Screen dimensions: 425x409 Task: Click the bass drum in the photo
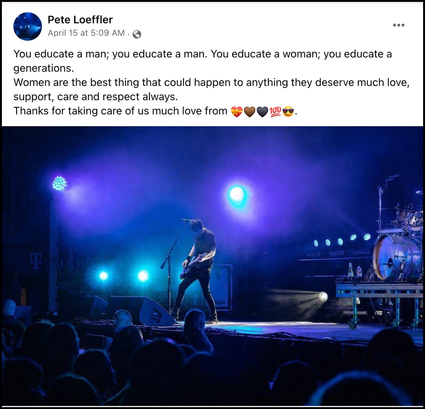pyautogui.click(x=397, y=256)
